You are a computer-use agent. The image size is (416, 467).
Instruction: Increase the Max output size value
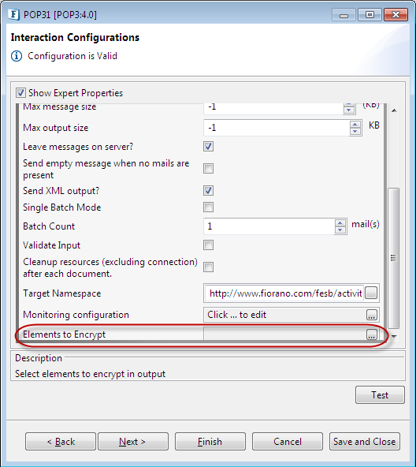pyautogui.click(x=355, y=124)
